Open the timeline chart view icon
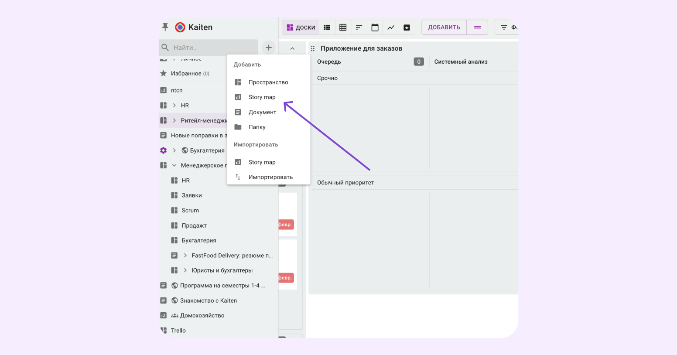Image resolution: width=677 pixels, height=355 pixels. pos(390,27)
